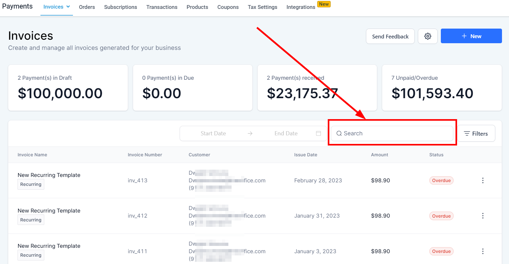Open actions menu for invoice inv_413

[483, 180]
